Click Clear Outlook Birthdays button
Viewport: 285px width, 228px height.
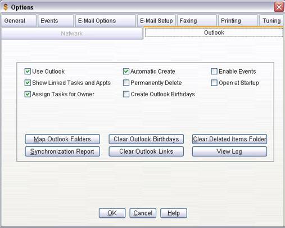[x=146, y=139]
